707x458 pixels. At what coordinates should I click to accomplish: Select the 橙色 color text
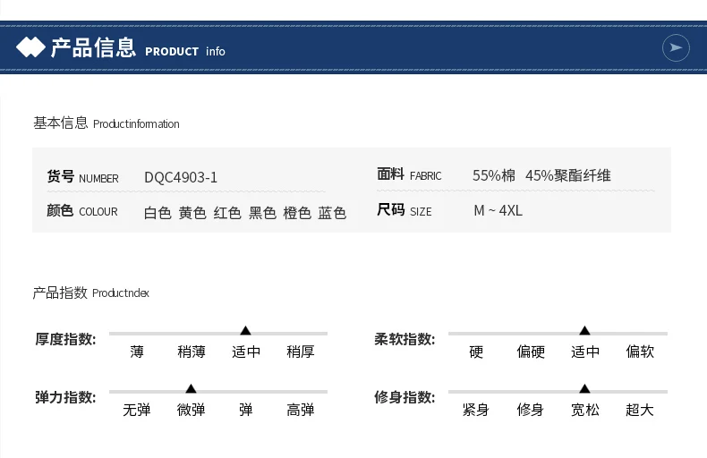(297, 213)
